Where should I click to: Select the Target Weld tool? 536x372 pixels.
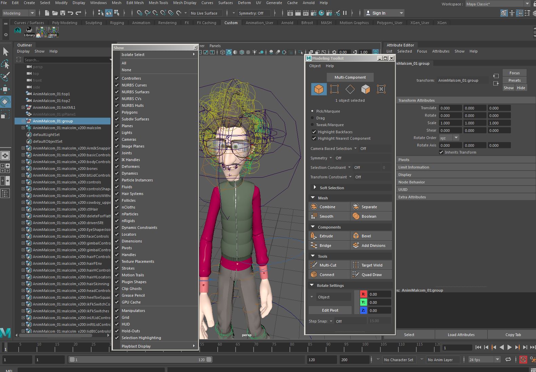point(371,265)
